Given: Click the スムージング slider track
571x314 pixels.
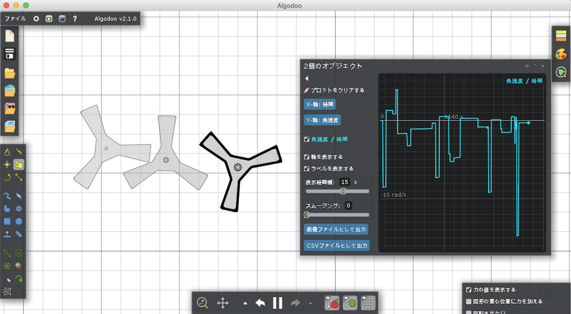Looking at the screenshot, I should click(x=338, y=215).
